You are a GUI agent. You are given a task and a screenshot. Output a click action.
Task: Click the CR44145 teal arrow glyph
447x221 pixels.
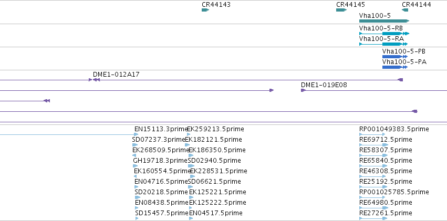341,10
